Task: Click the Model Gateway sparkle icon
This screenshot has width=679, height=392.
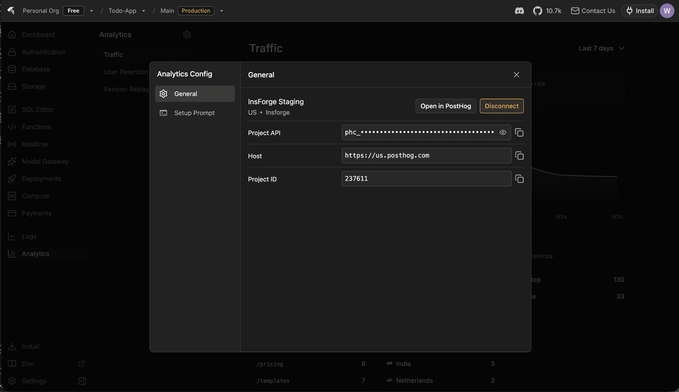Action: [x=12, y=162]
